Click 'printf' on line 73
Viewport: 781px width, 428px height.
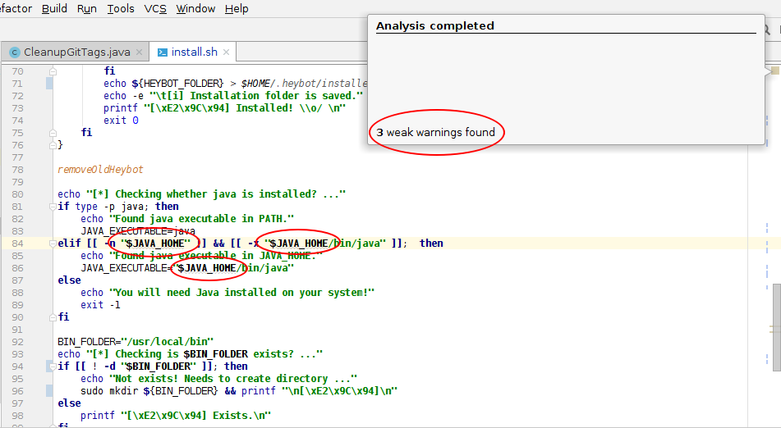[x=121, y=108]
